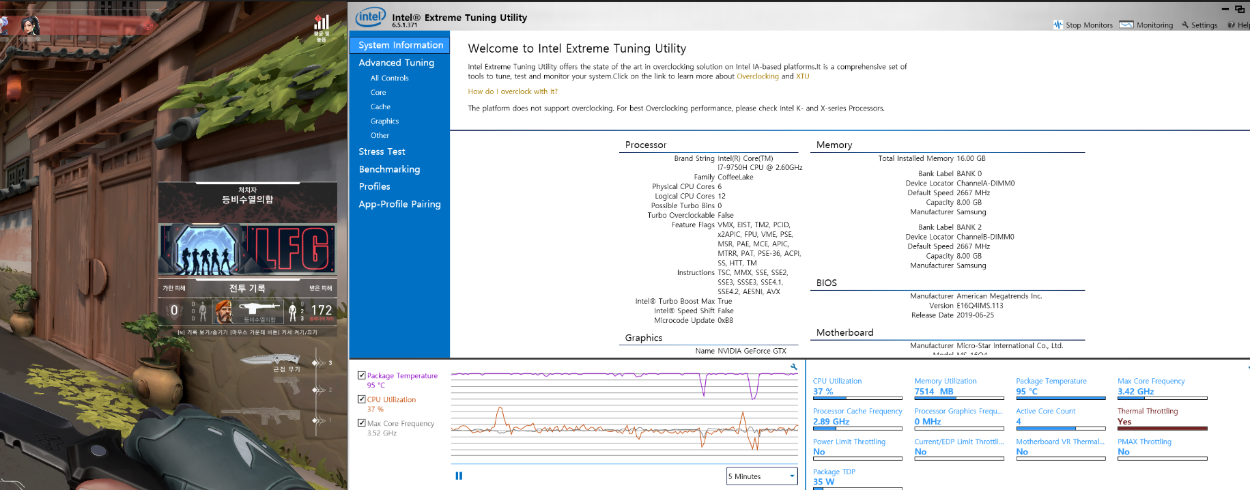Click the Settings button label
Viewport: 1250px width, 490px height.
tap(1204, 25)
